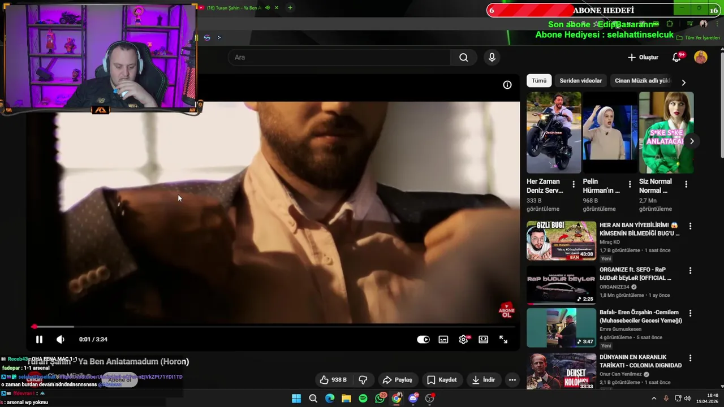Show more filter chips with the right chevron
The image size is (724, 407).
[x=683, y=83]
